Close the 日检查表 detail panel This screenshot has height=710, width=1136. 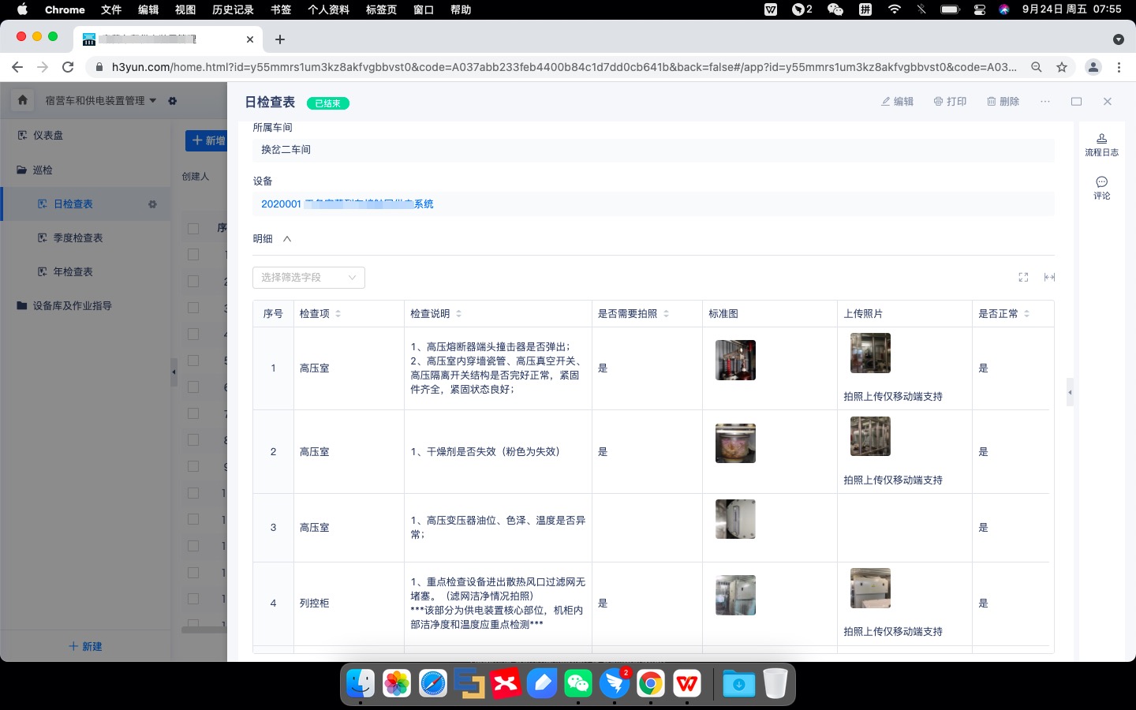1108,102
